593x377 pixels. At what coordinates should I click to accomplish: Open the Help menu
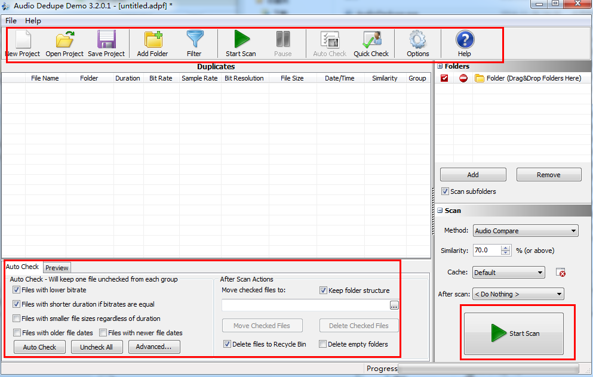point(33,21)
